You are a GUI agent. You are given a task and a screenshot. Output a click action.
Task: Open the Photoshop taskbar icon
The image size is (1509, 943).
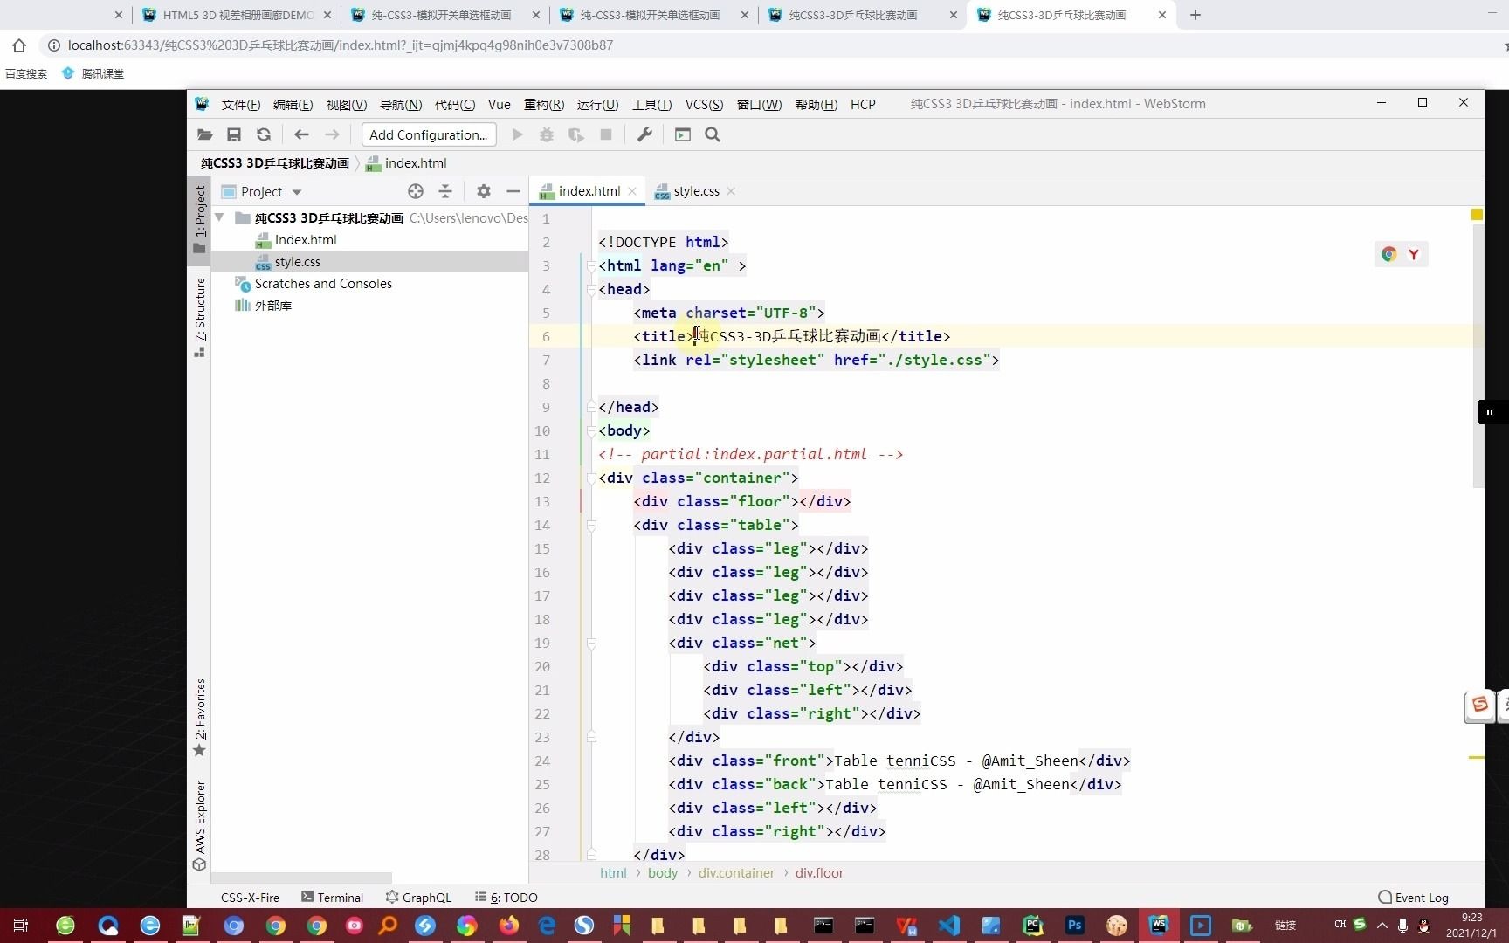tap(1074, 926)
